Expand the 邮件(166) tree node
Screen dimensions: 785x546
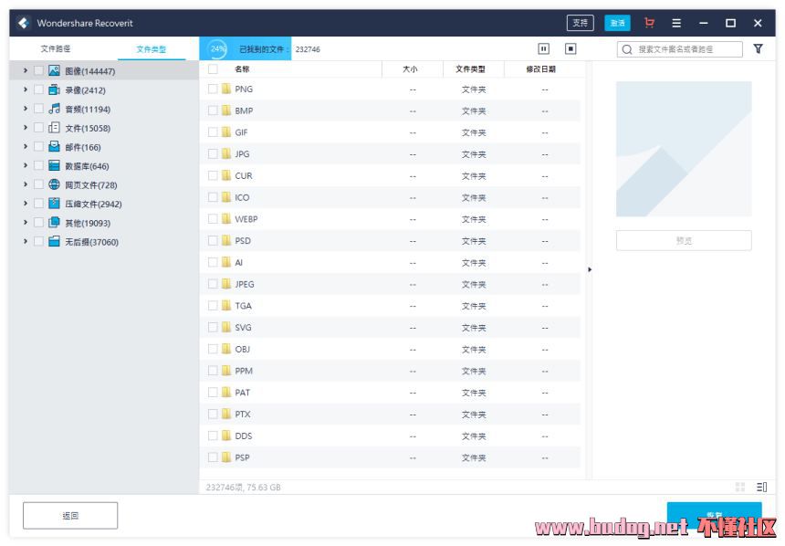click(x=25, y=147)
